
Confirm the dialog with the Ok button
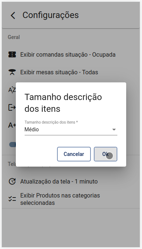(106, 154)
